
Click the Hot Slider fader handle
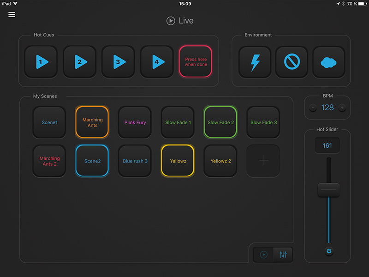click(x=328, y=190)
